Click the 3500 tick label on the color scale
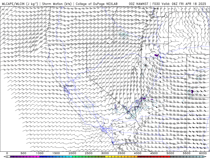This screenshot has height=158, width=210. click(x=122, y=153)
